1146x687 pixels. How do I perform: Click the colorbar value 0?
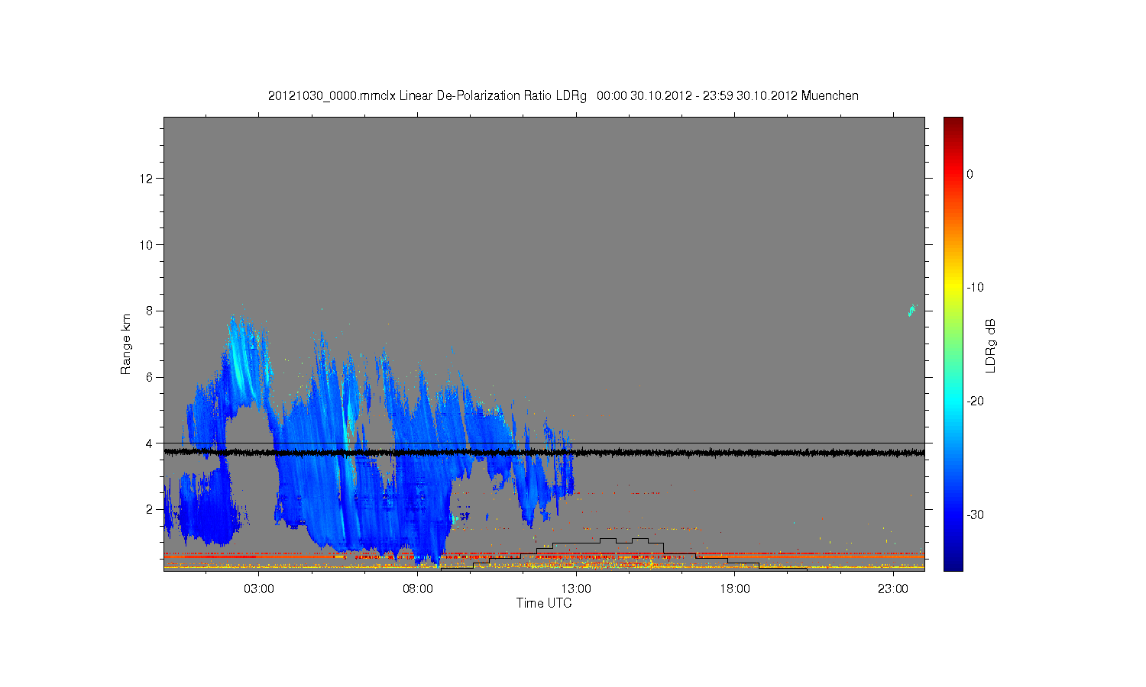[x=970, y=175]
